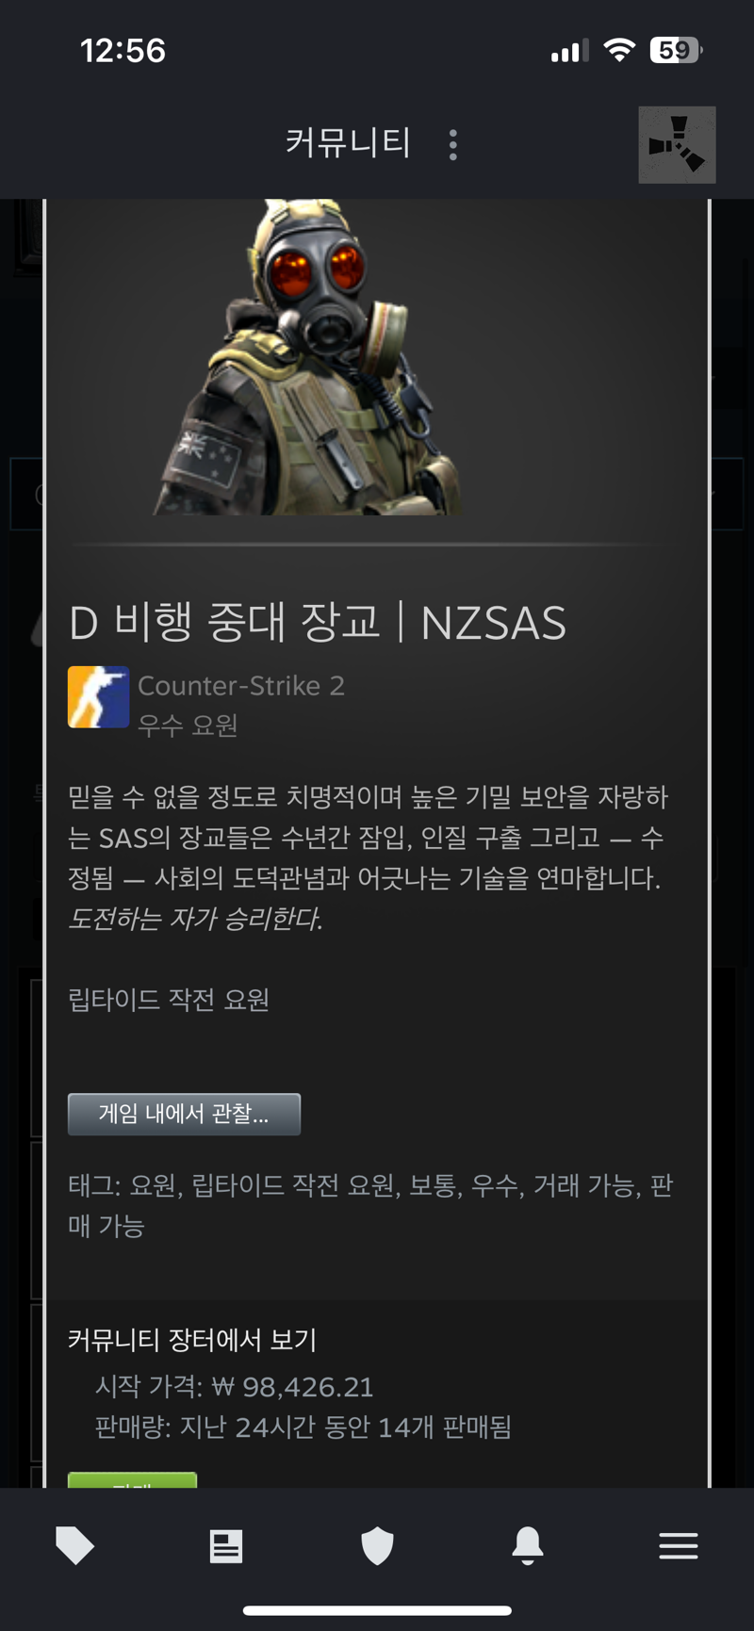The image size is (754, 1631).
Task: Click the 게임 내에서 관찰... button
Action: point(184,1114)
